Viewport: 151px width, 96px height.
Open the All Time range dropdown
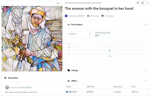(x=80, y=34)
